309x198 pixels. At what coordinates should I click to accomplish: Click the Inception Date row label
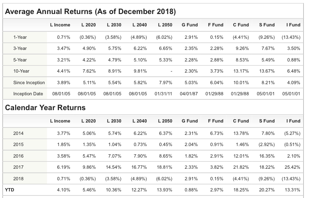28,94
